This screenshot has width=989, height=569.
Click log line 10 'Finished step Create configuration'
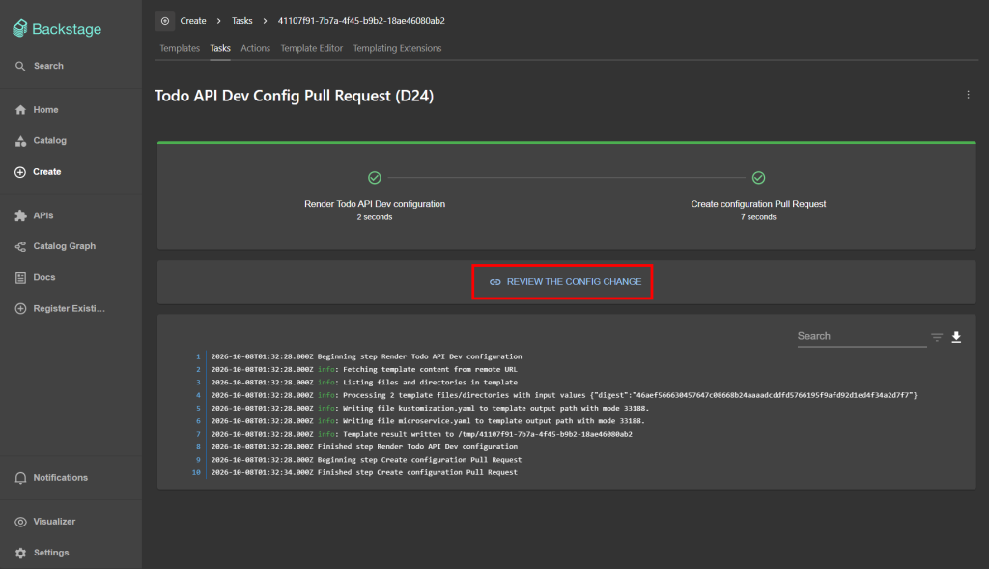(364, 472)
